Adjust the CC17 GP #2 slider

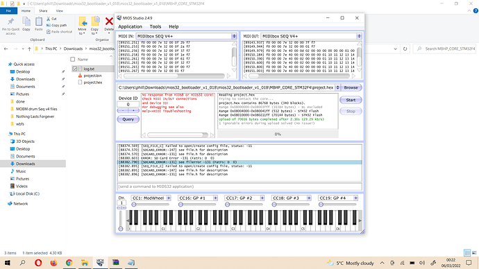244,205
